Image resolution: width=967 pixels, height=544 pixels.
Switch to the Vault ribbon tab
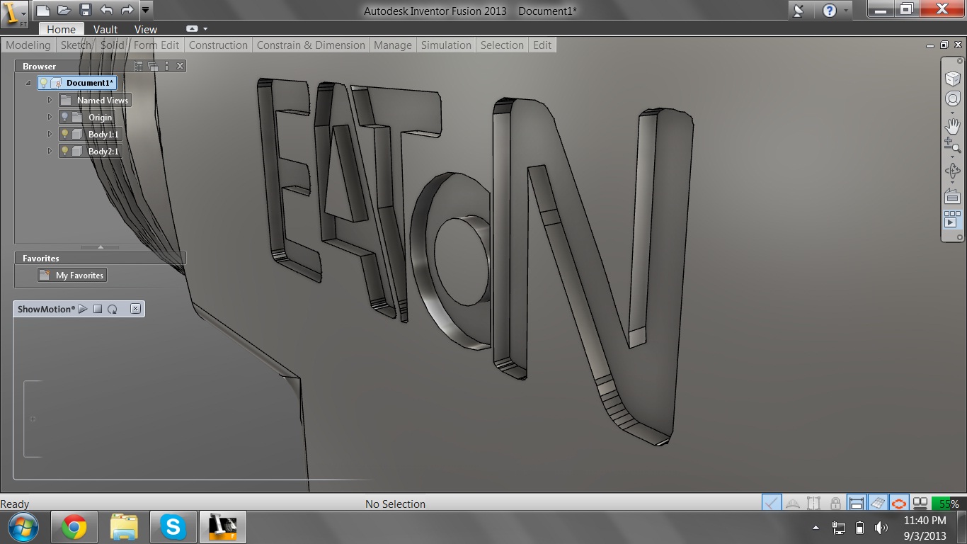(105, 29)
